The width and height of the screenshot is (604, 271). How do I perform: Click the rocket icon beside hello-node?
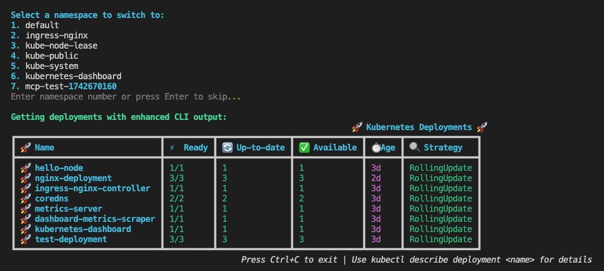[25, 168]
